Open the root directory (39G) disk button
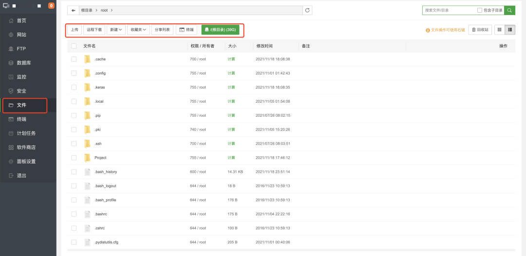 pyautogui.click(x=220, y=30)
